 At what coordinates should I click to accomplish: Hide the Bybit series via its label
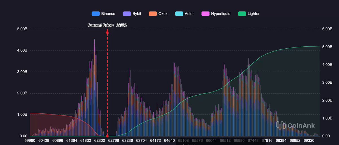(x=137, y=14)
